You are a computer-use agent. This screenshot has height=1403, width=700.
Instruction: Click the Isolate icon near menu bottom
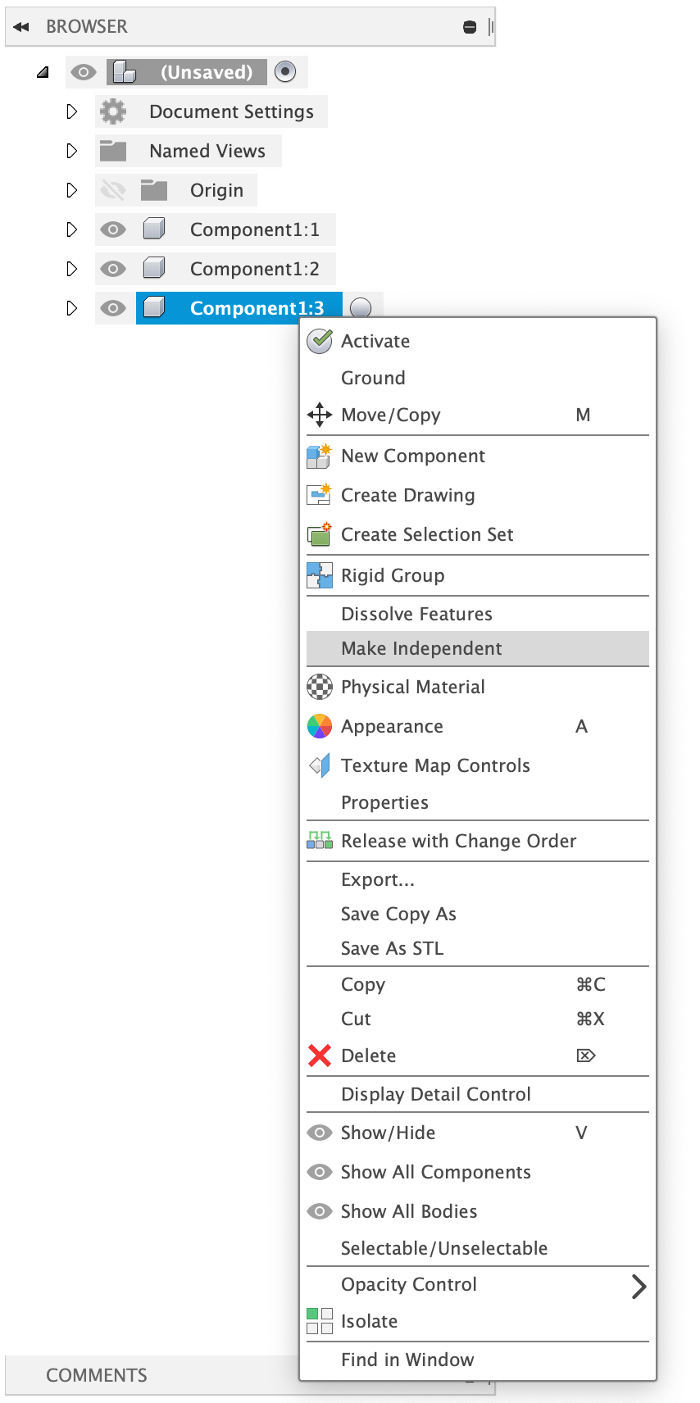tap(320, 1320)
